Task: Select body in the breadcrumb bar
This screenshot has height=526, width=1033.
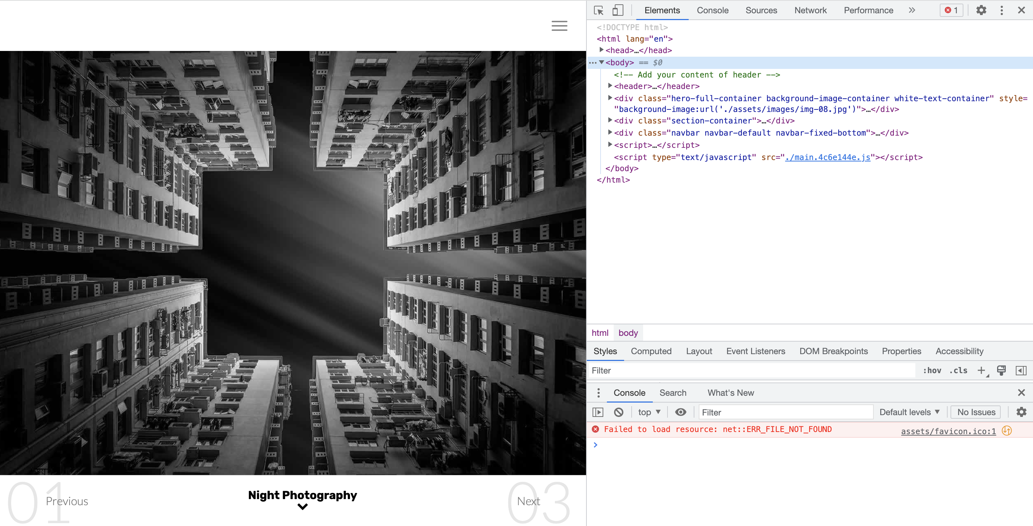Action: 628,333
